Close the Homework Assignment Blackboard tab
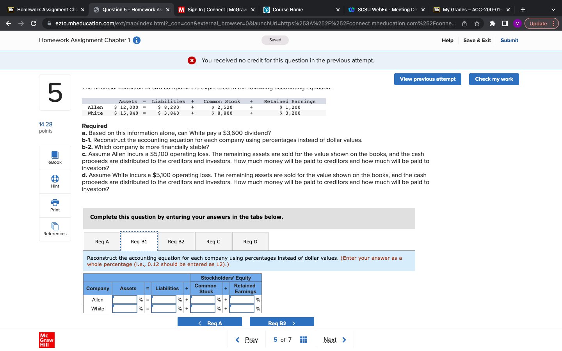Viewport: 562px width, 351px height. pyautogui.click(x=83, y=10)
